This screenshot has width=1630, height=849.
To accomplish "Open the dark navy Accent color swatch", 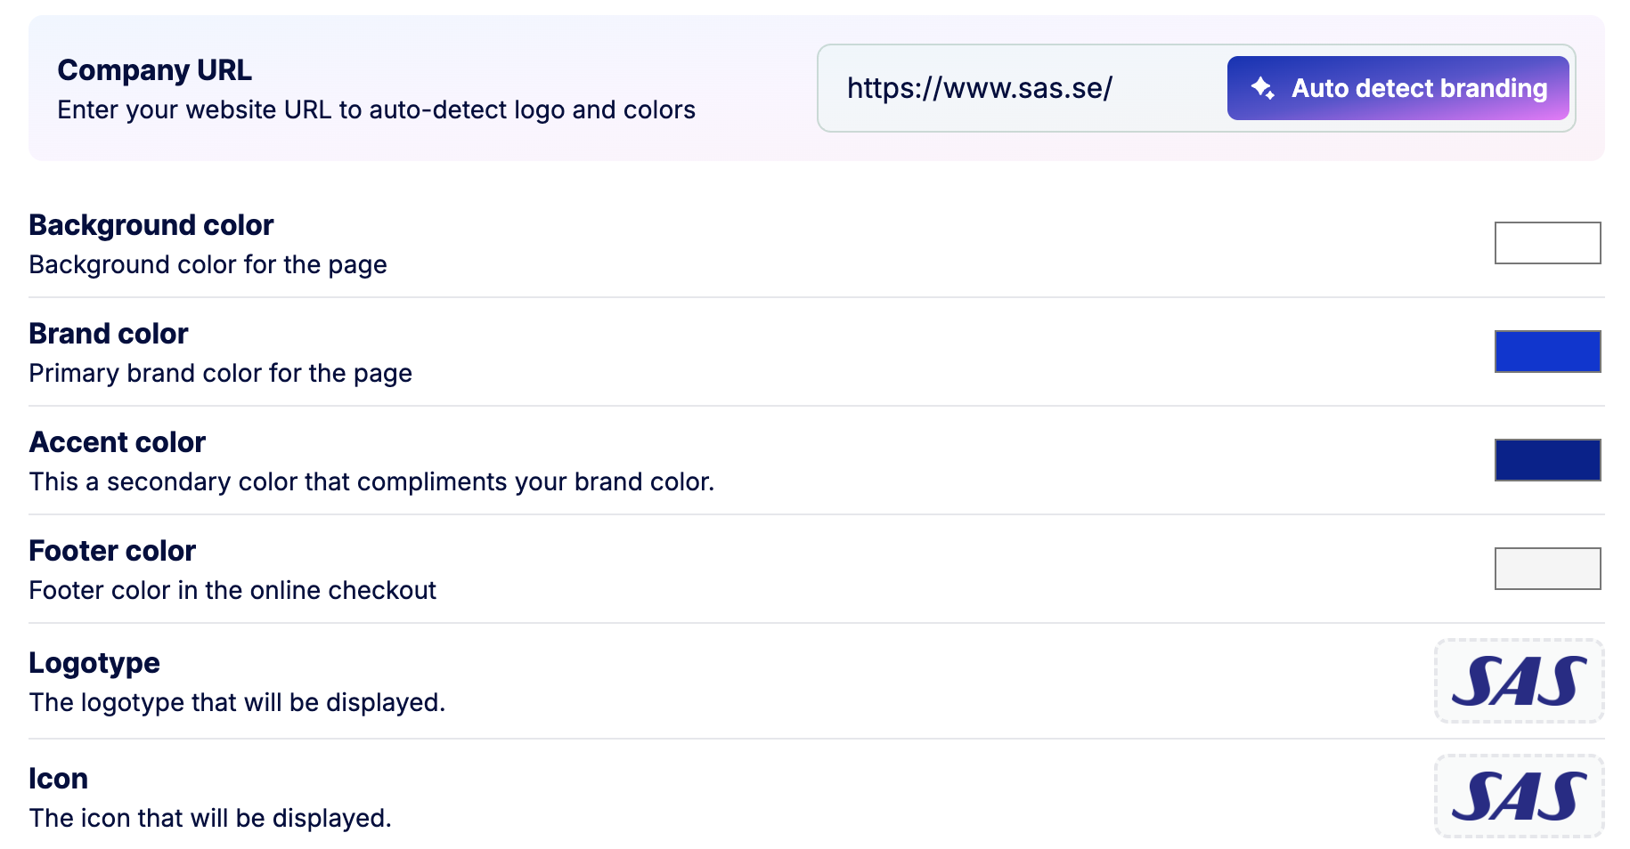I will [1547, 460].
